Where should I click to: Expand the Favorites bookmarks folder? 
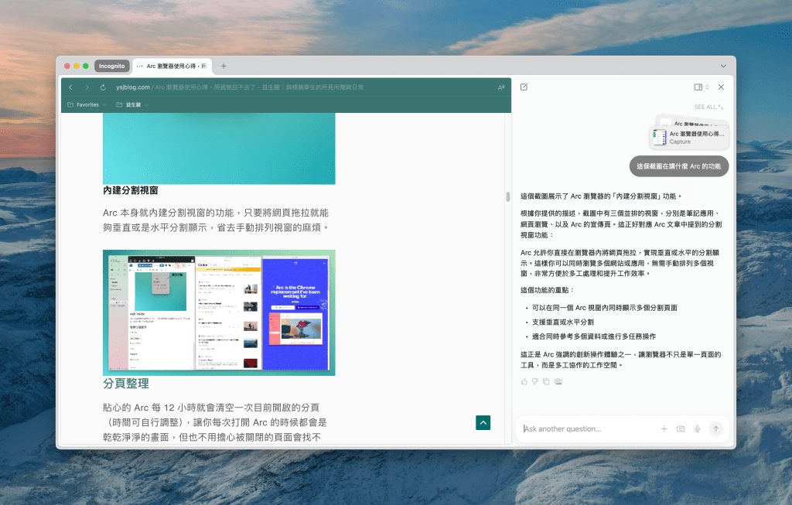point(87,104)
